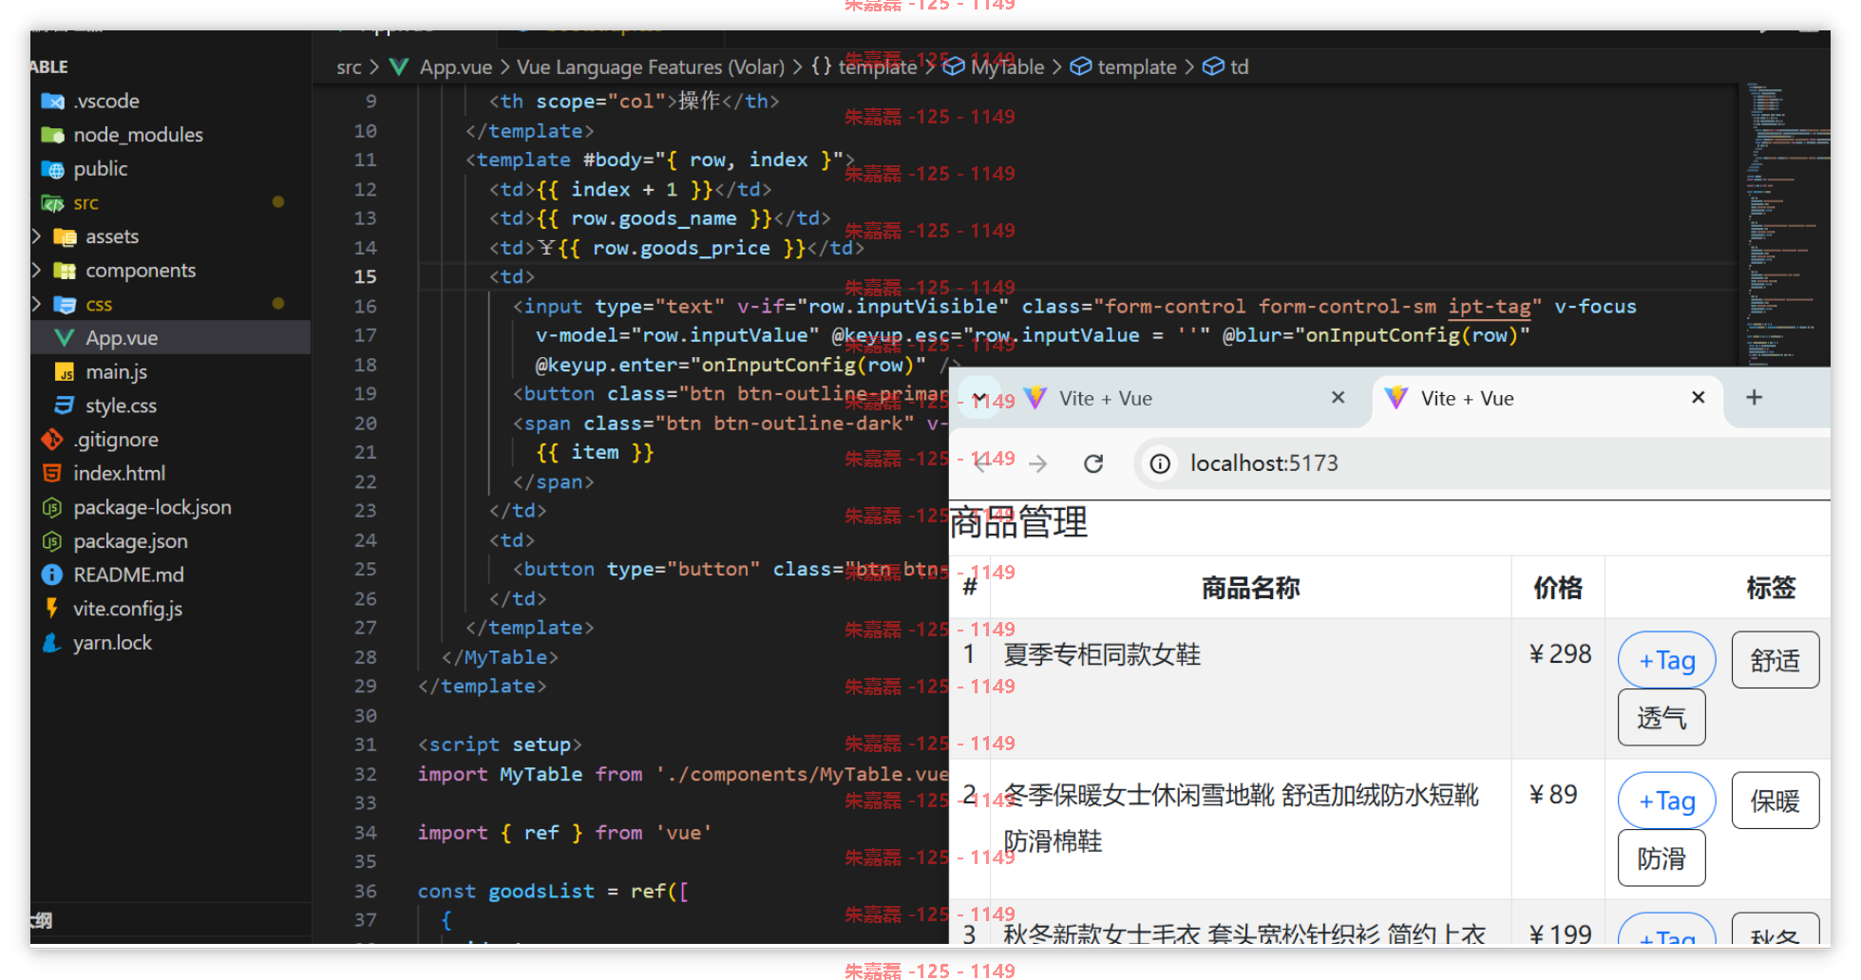
Task: Click the git icon beside .gitignore
Action: (x=52, y=440)
